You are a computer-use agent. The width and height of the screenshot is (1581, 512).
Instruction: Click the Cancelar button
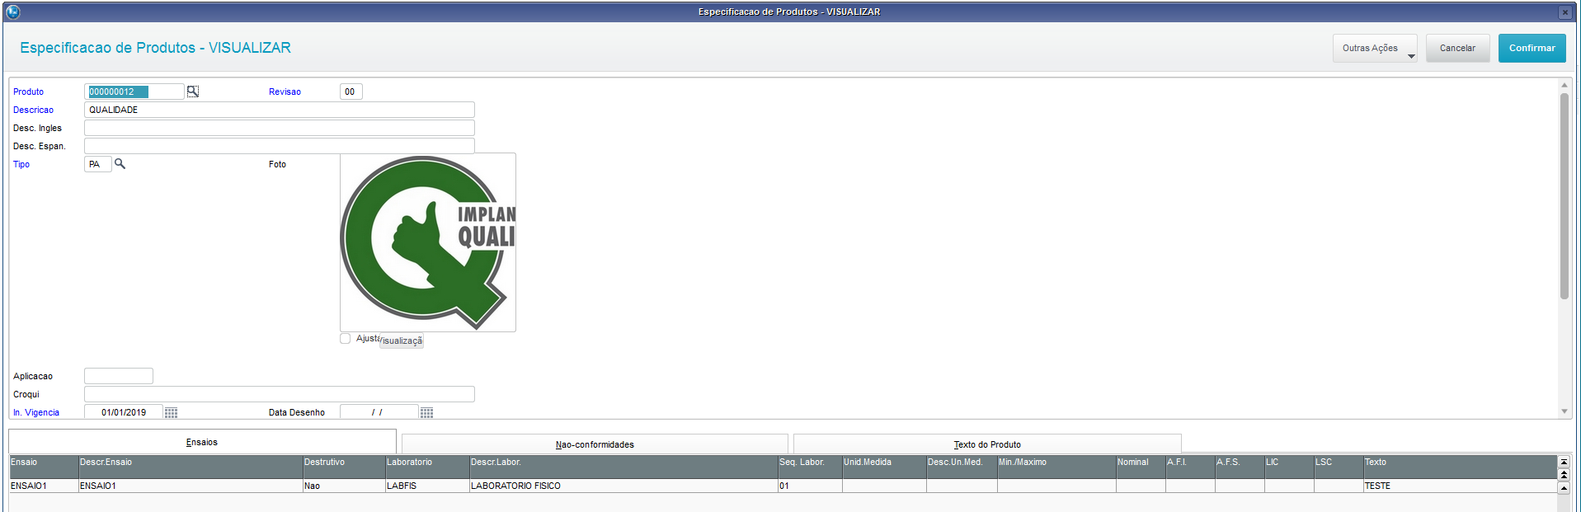coord(1457,48)
